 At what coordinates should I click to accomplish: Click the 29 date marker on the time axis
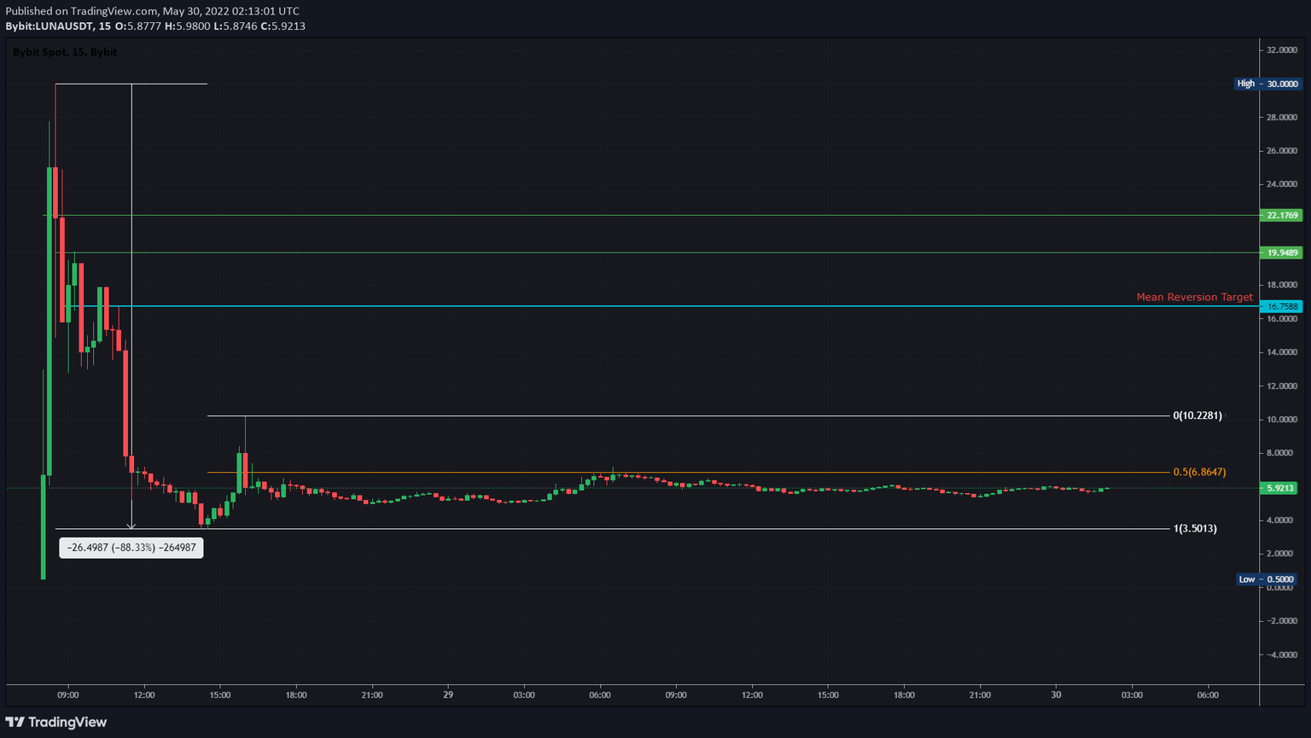[447, 694]
